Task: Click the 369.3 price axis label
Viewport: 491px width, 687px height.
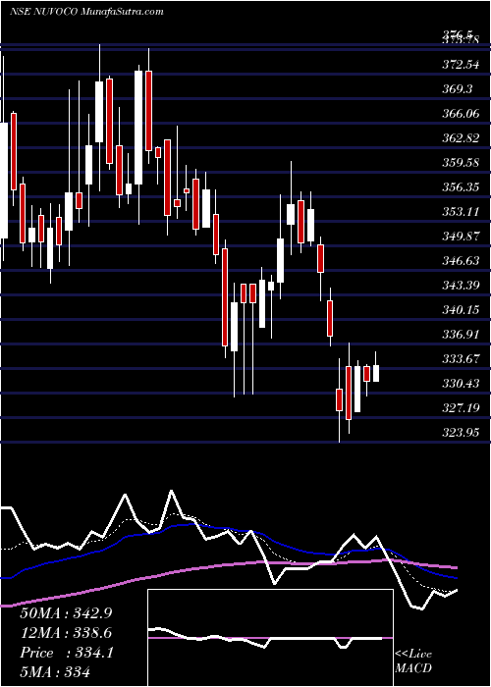Action: coord(457,89)
